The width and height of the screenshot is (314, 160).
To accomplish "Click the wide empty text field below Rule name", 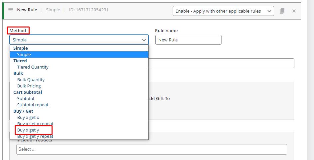I will 221,63.
